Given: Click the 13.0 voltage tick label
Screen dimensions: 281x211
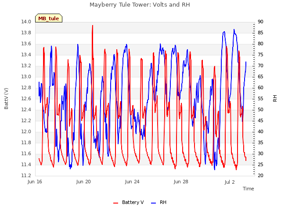Looking at the screenshot, I should (x=26, y=77).
